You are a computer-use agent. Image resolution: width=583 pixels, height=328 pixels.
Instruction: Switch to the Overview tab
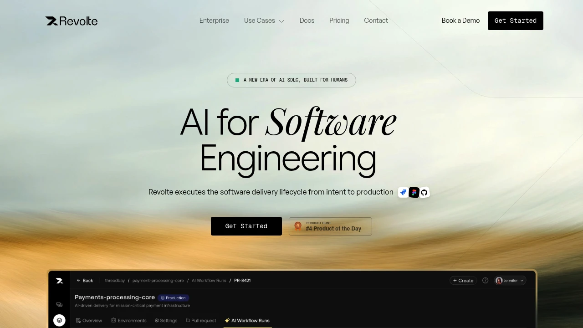click(x=89, y=320)
